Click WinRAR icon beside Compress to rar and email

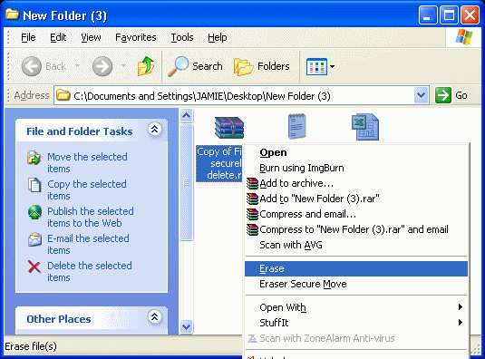(252, 229)
